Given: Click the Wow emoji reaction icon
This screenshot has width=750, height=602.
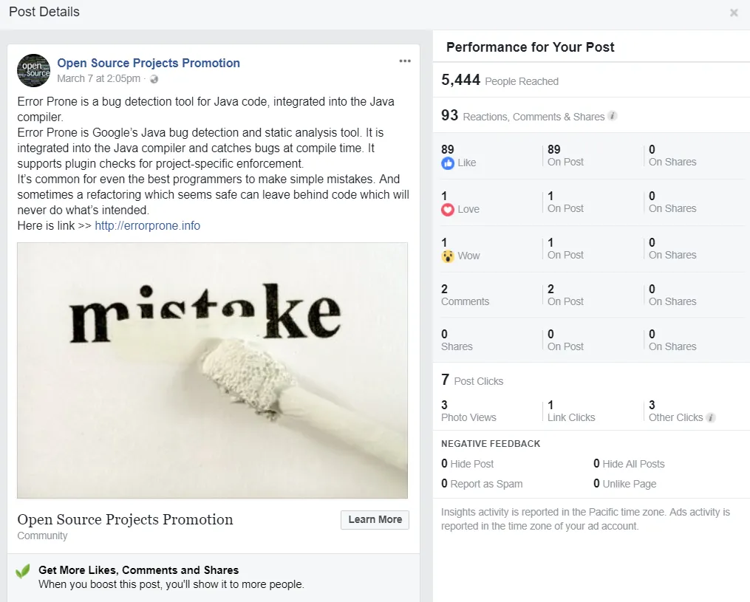Looking at the screenshot, I should point(448,256).
